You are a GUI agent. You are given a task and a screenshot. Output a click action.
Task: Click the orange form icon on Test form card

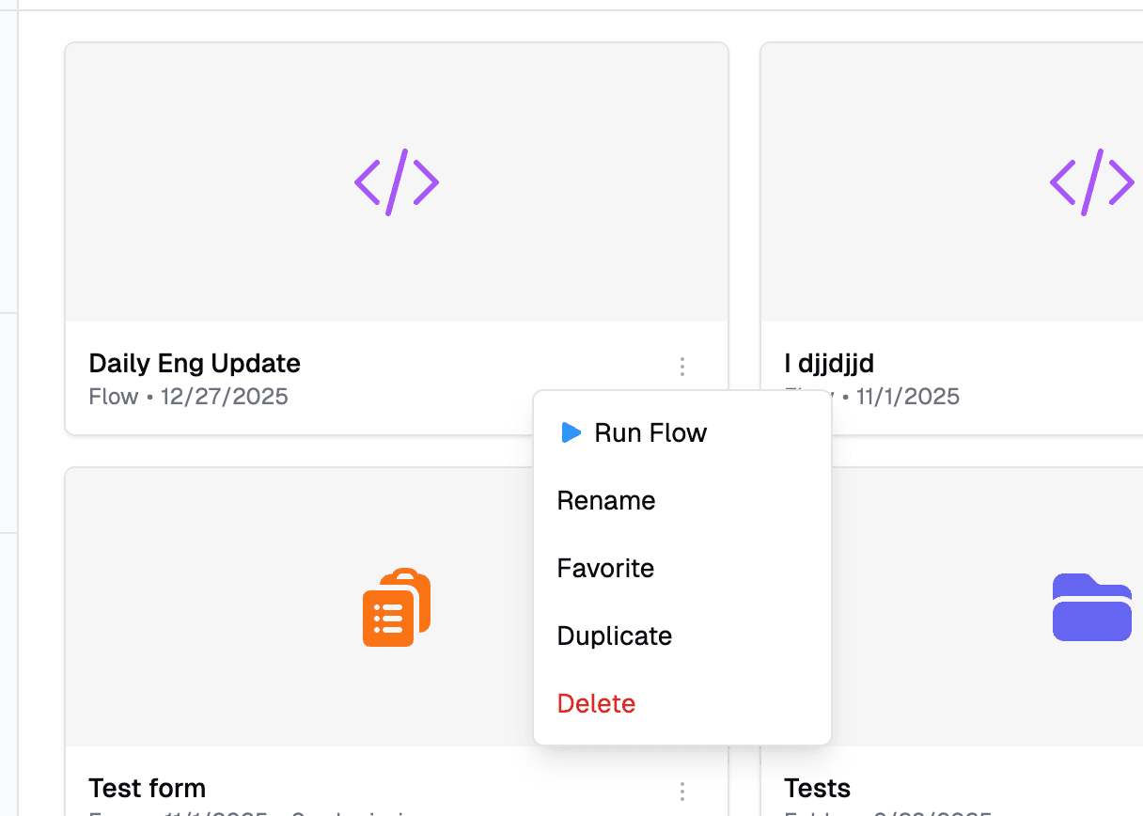coord(396,607)
